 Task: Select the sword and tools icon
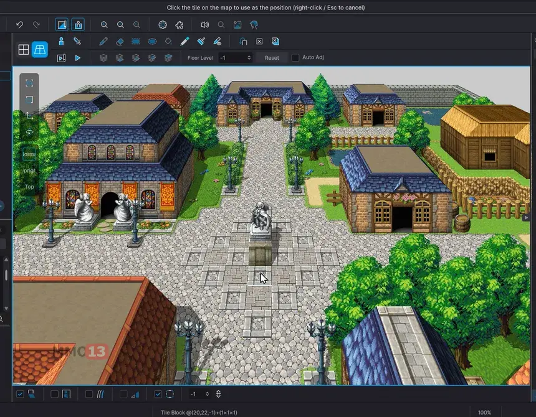(x=77, y=41)
